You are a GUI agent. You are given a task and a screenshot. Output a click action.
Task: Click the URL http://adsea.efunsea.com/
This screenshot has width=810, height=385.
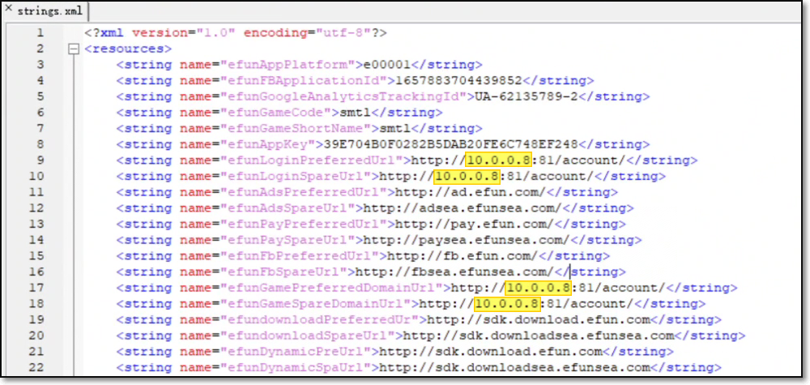[x=463, y=209]
